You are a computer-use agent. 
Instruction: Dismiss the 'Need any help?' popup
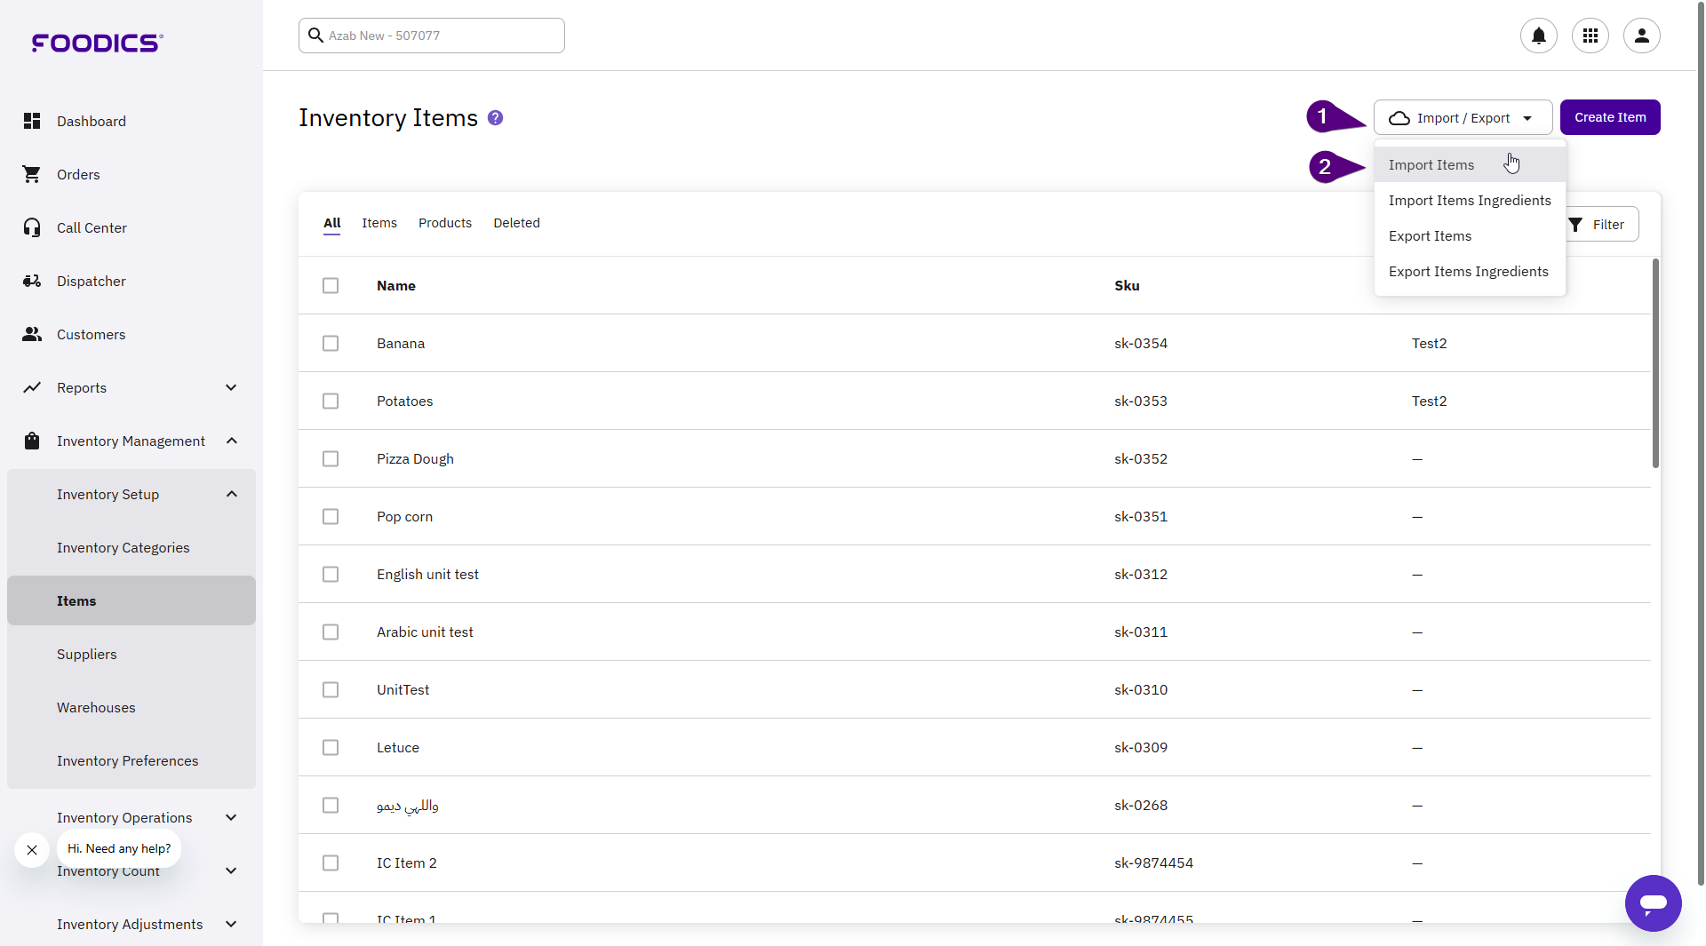pos(32,850)
